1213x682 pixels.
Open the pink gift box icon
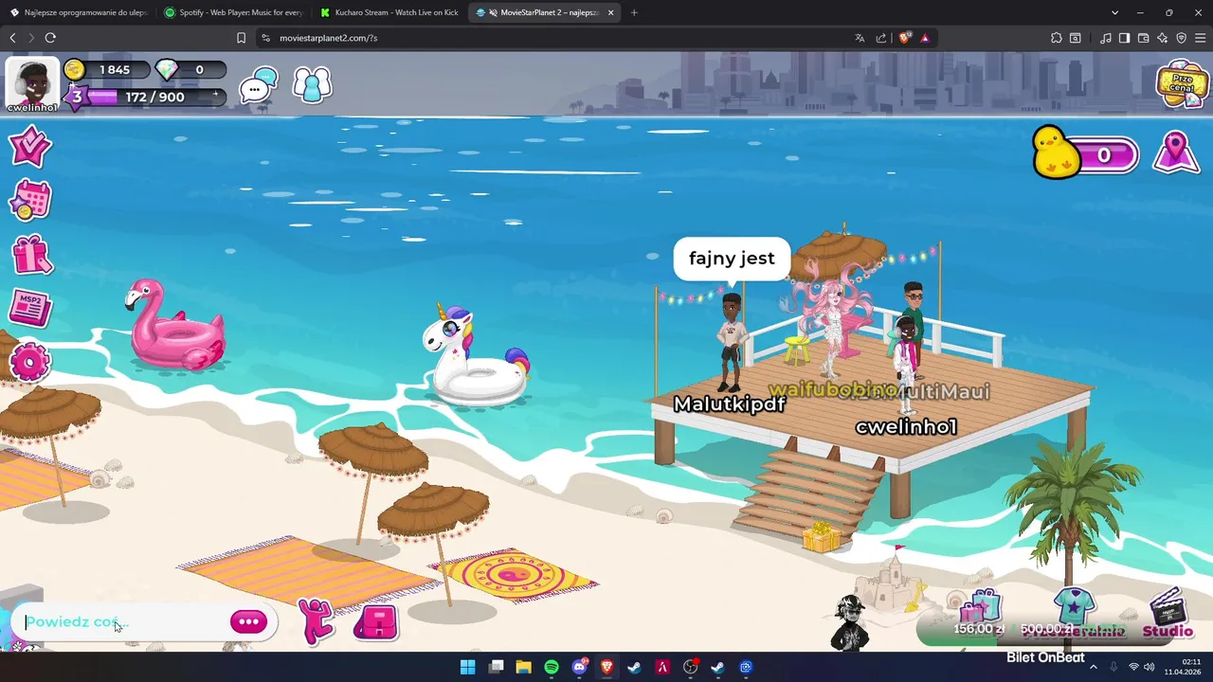31,254
